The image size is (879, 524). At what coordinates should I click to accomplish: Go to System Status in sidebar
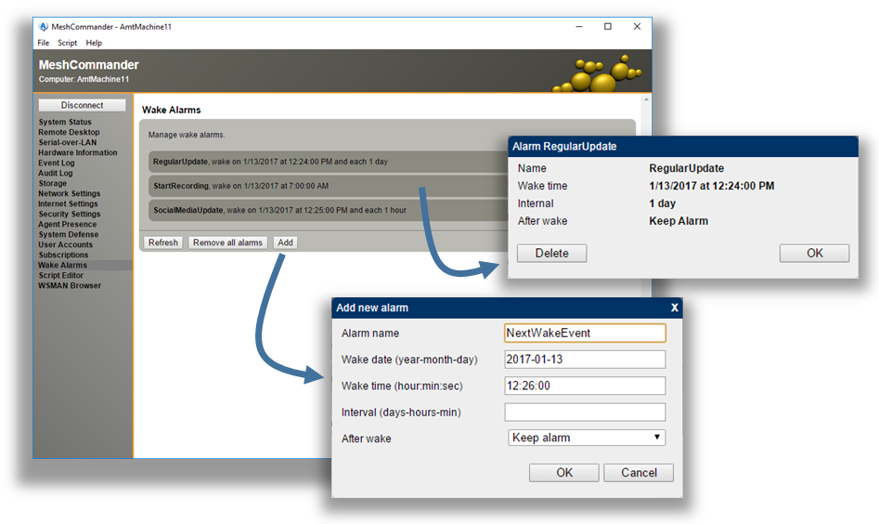point(65,122)
